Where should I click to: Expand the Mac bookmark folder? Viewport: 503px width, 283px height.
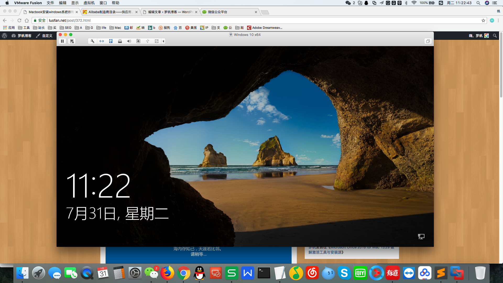tap(115, 28)
